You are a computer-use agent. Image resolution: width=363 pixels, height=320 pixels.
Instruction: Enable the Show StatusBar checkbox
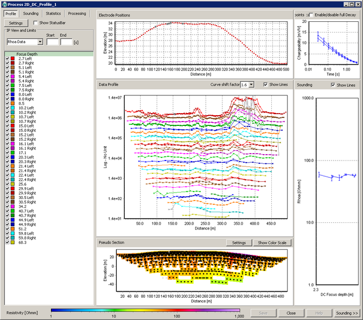click(35, 23)
